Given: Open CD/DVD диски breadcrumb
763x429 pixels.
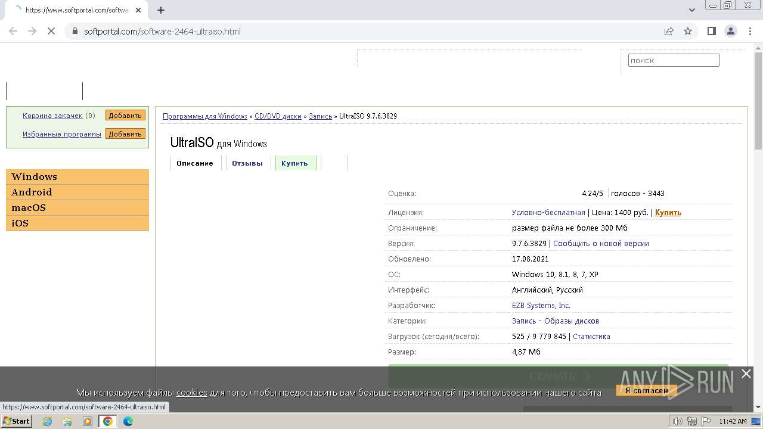Looking at the screenshot, I should tap(278, 116).
